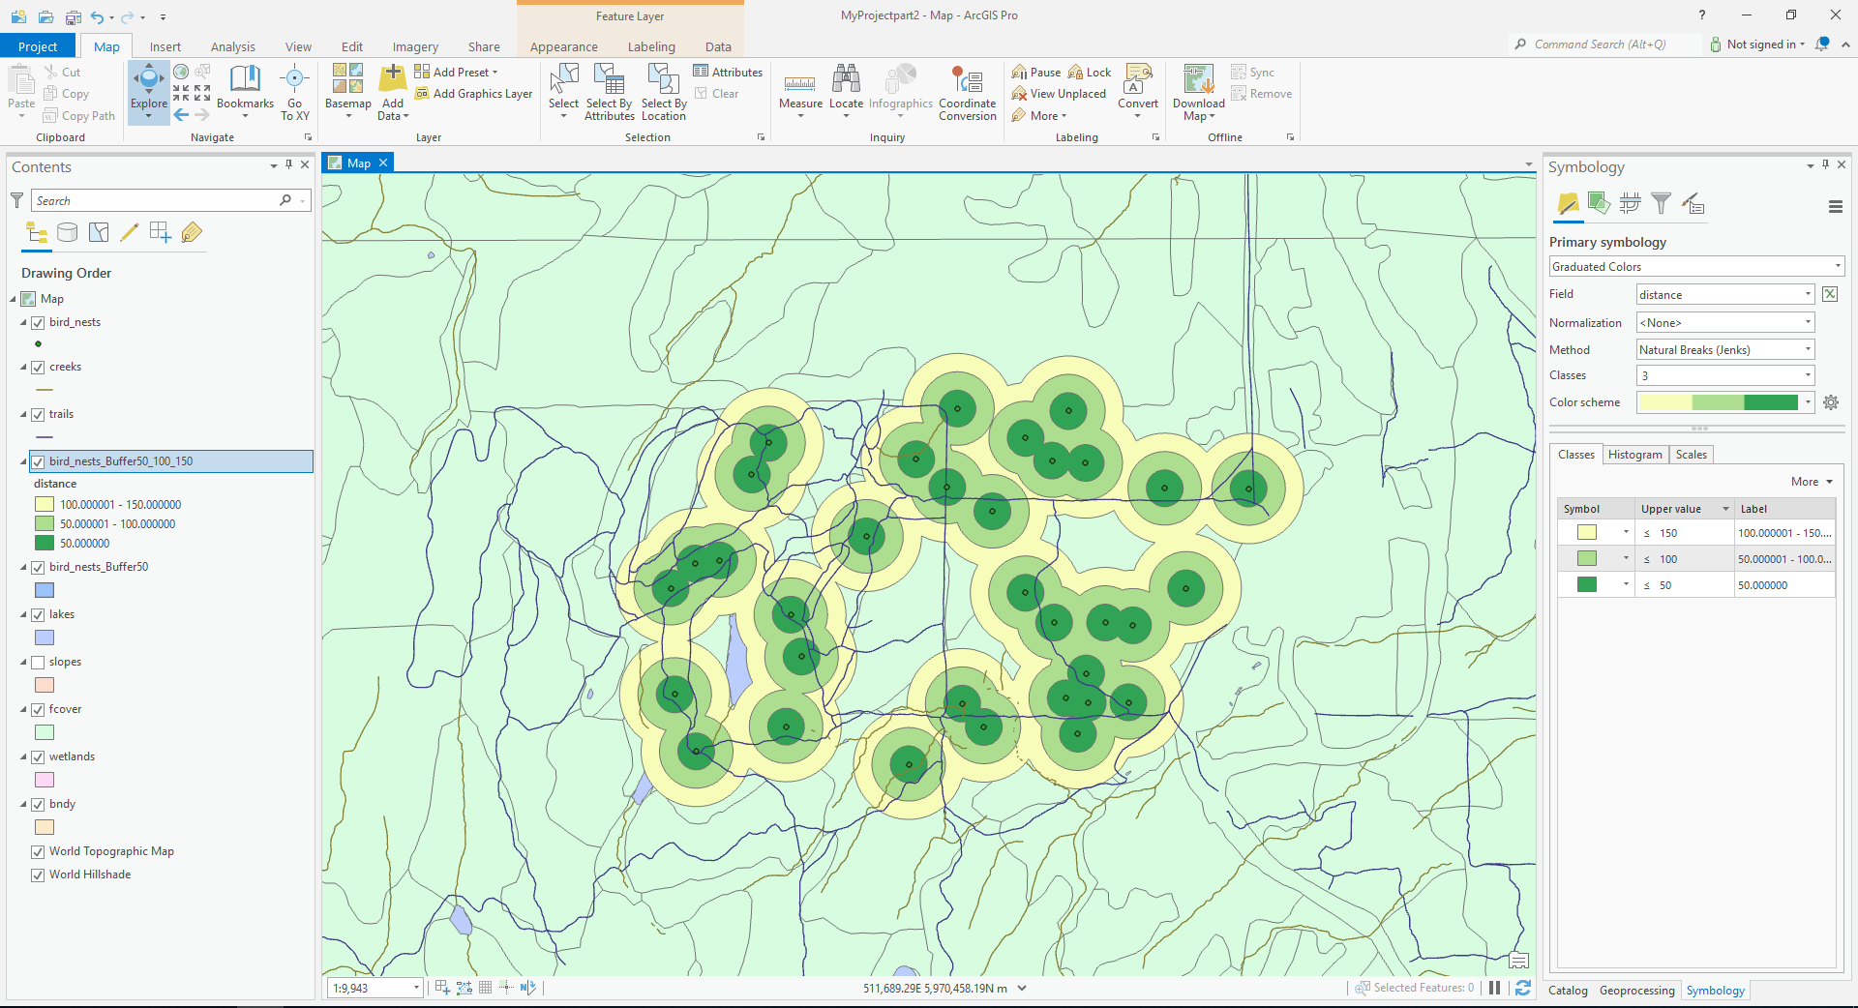The image size is (1858, 1008).
Task: Open the Color scheme dropdown
Action: coord(1808,402)
